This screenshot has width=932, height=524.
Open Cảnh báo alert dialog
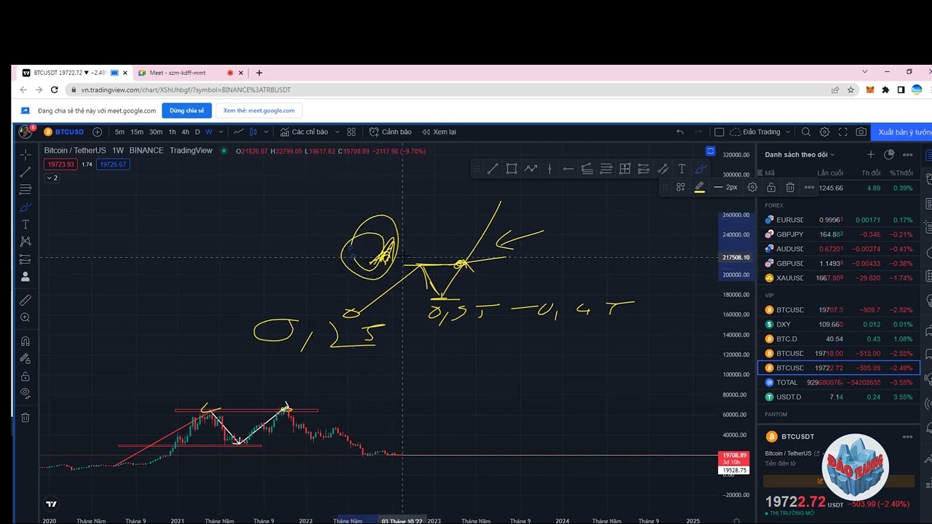click(390, 132)
